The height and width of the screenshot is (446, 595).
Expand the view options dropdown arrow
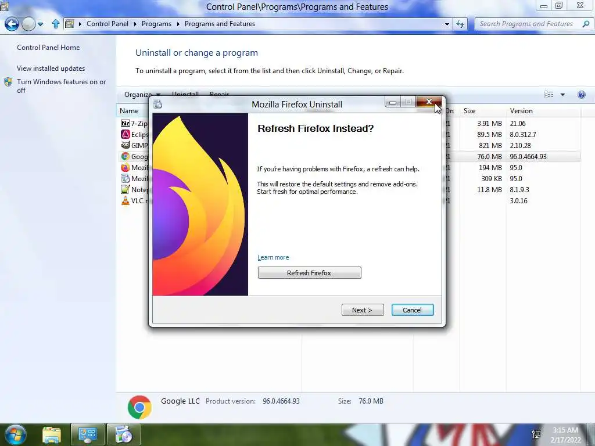point(562,95)
